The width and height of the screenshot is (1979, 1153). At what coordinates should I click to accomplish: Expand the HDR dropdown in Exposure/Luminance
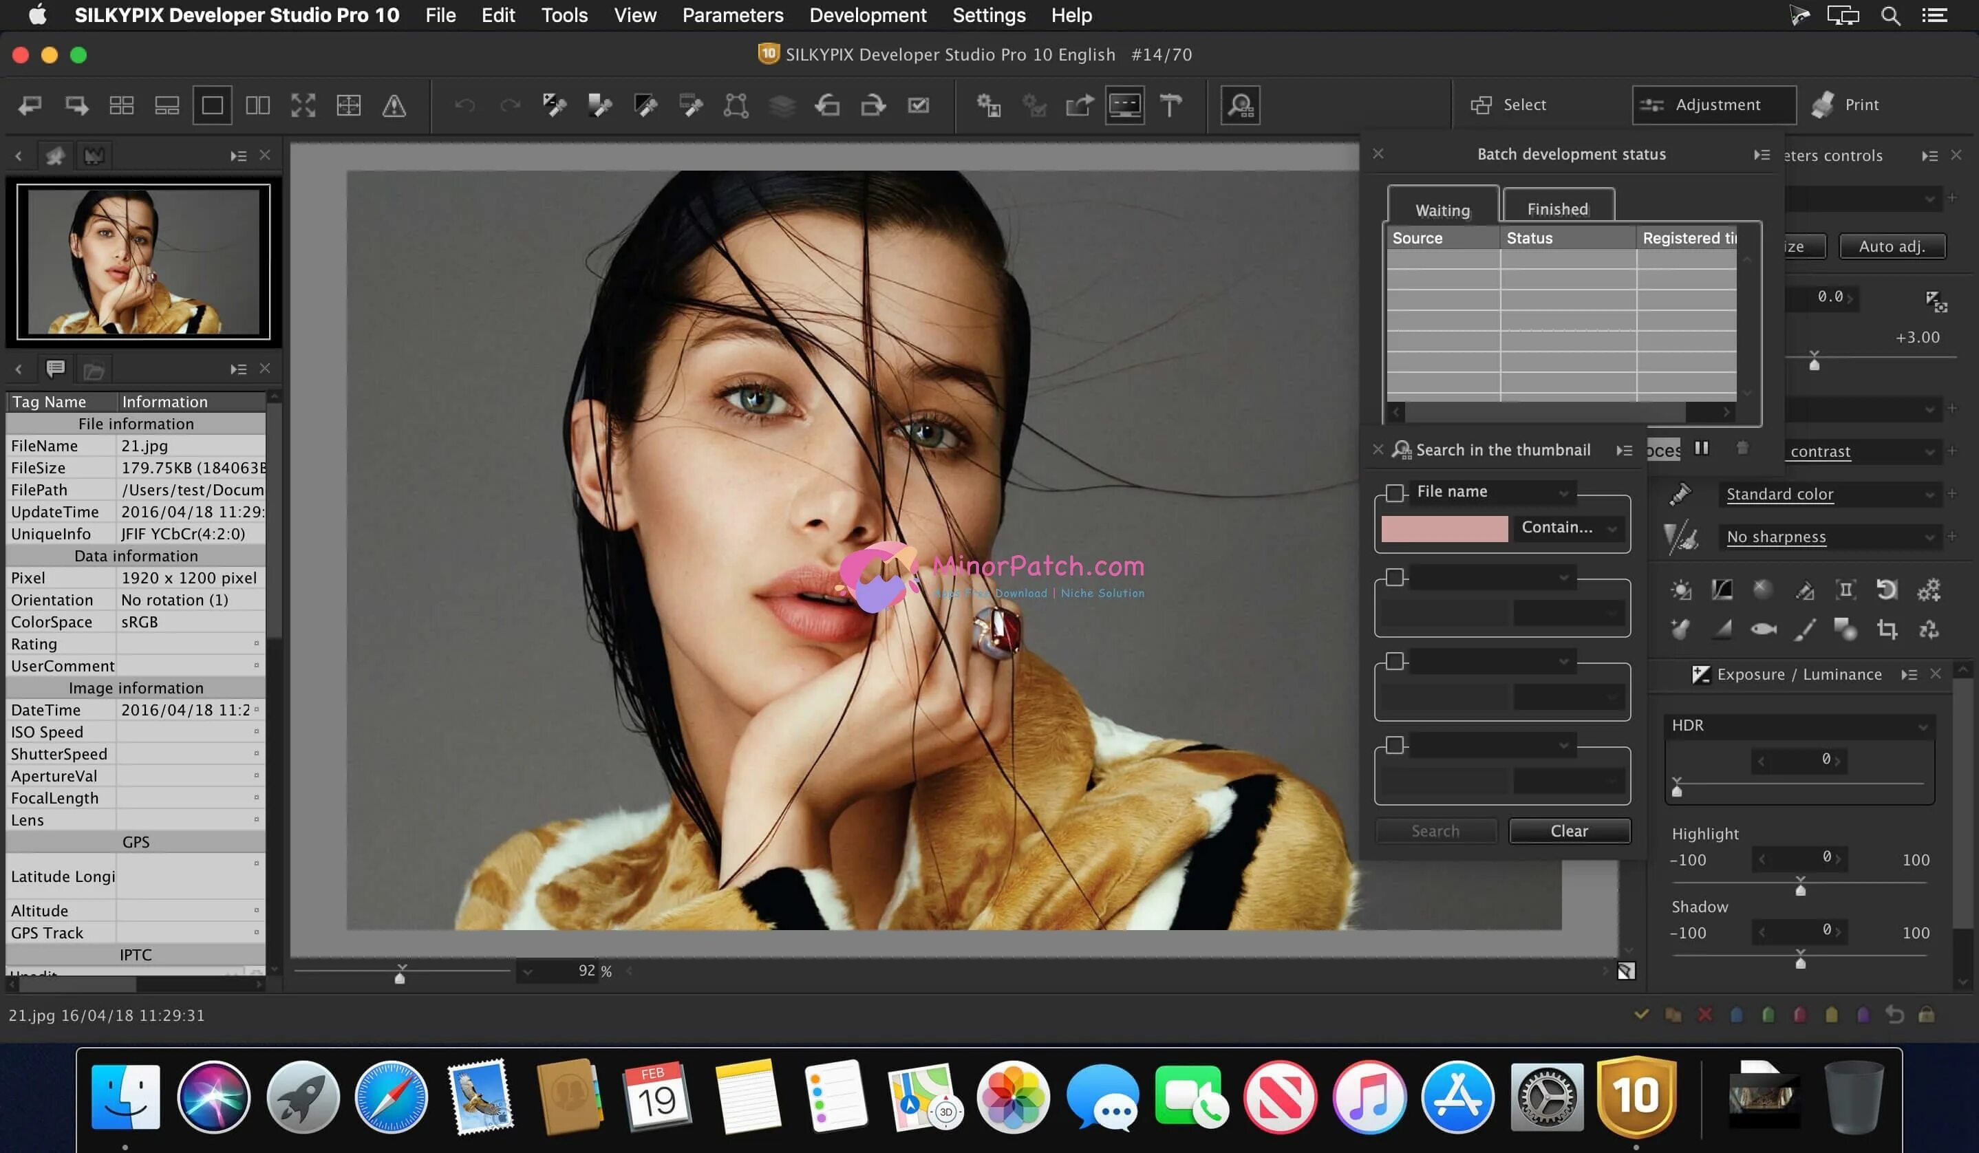(x=1799, y=725)
